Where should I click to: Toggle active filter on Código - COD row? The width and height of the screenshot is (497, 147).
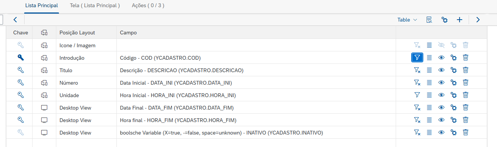(417, 58)
